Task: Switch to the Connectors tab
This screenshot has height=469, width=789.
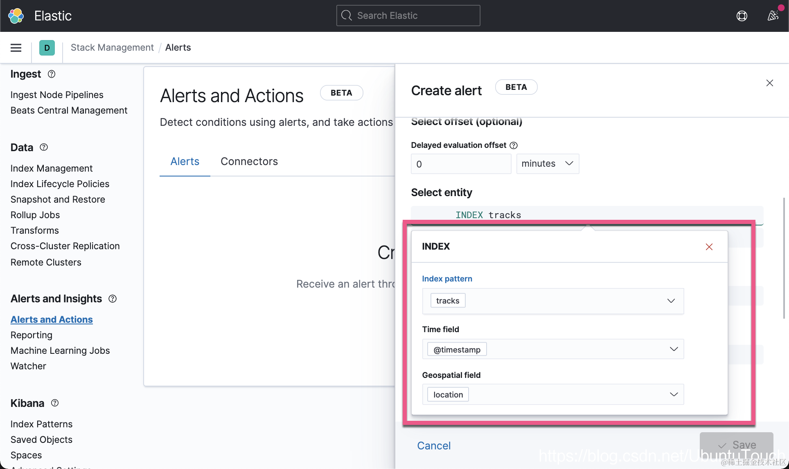Action: 249,161
